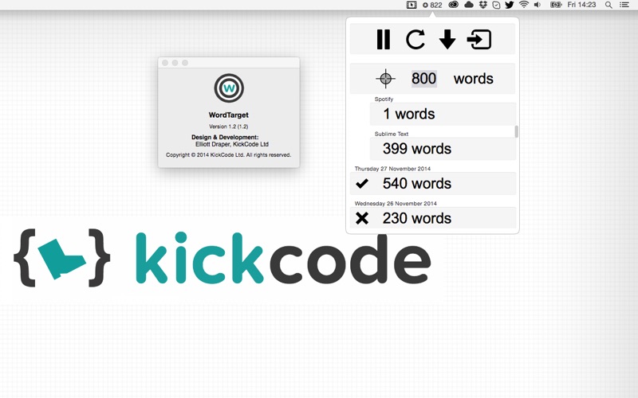Click the Dropbox menu bar icon
This screenshot has height=398, width=638.
click(x=482, y=5)
